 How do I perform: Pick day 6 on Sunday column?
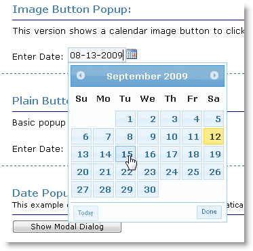click(x=81, y=136)
